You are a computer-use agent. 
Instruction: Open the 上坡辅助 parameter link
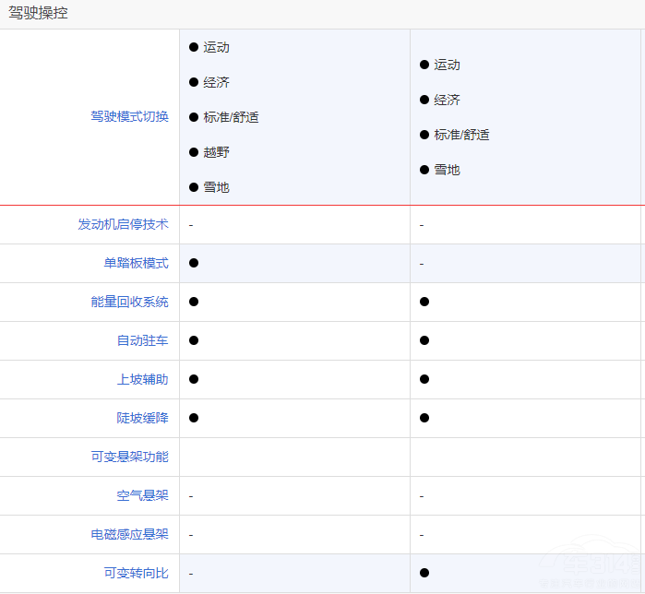tap(142, 379)
